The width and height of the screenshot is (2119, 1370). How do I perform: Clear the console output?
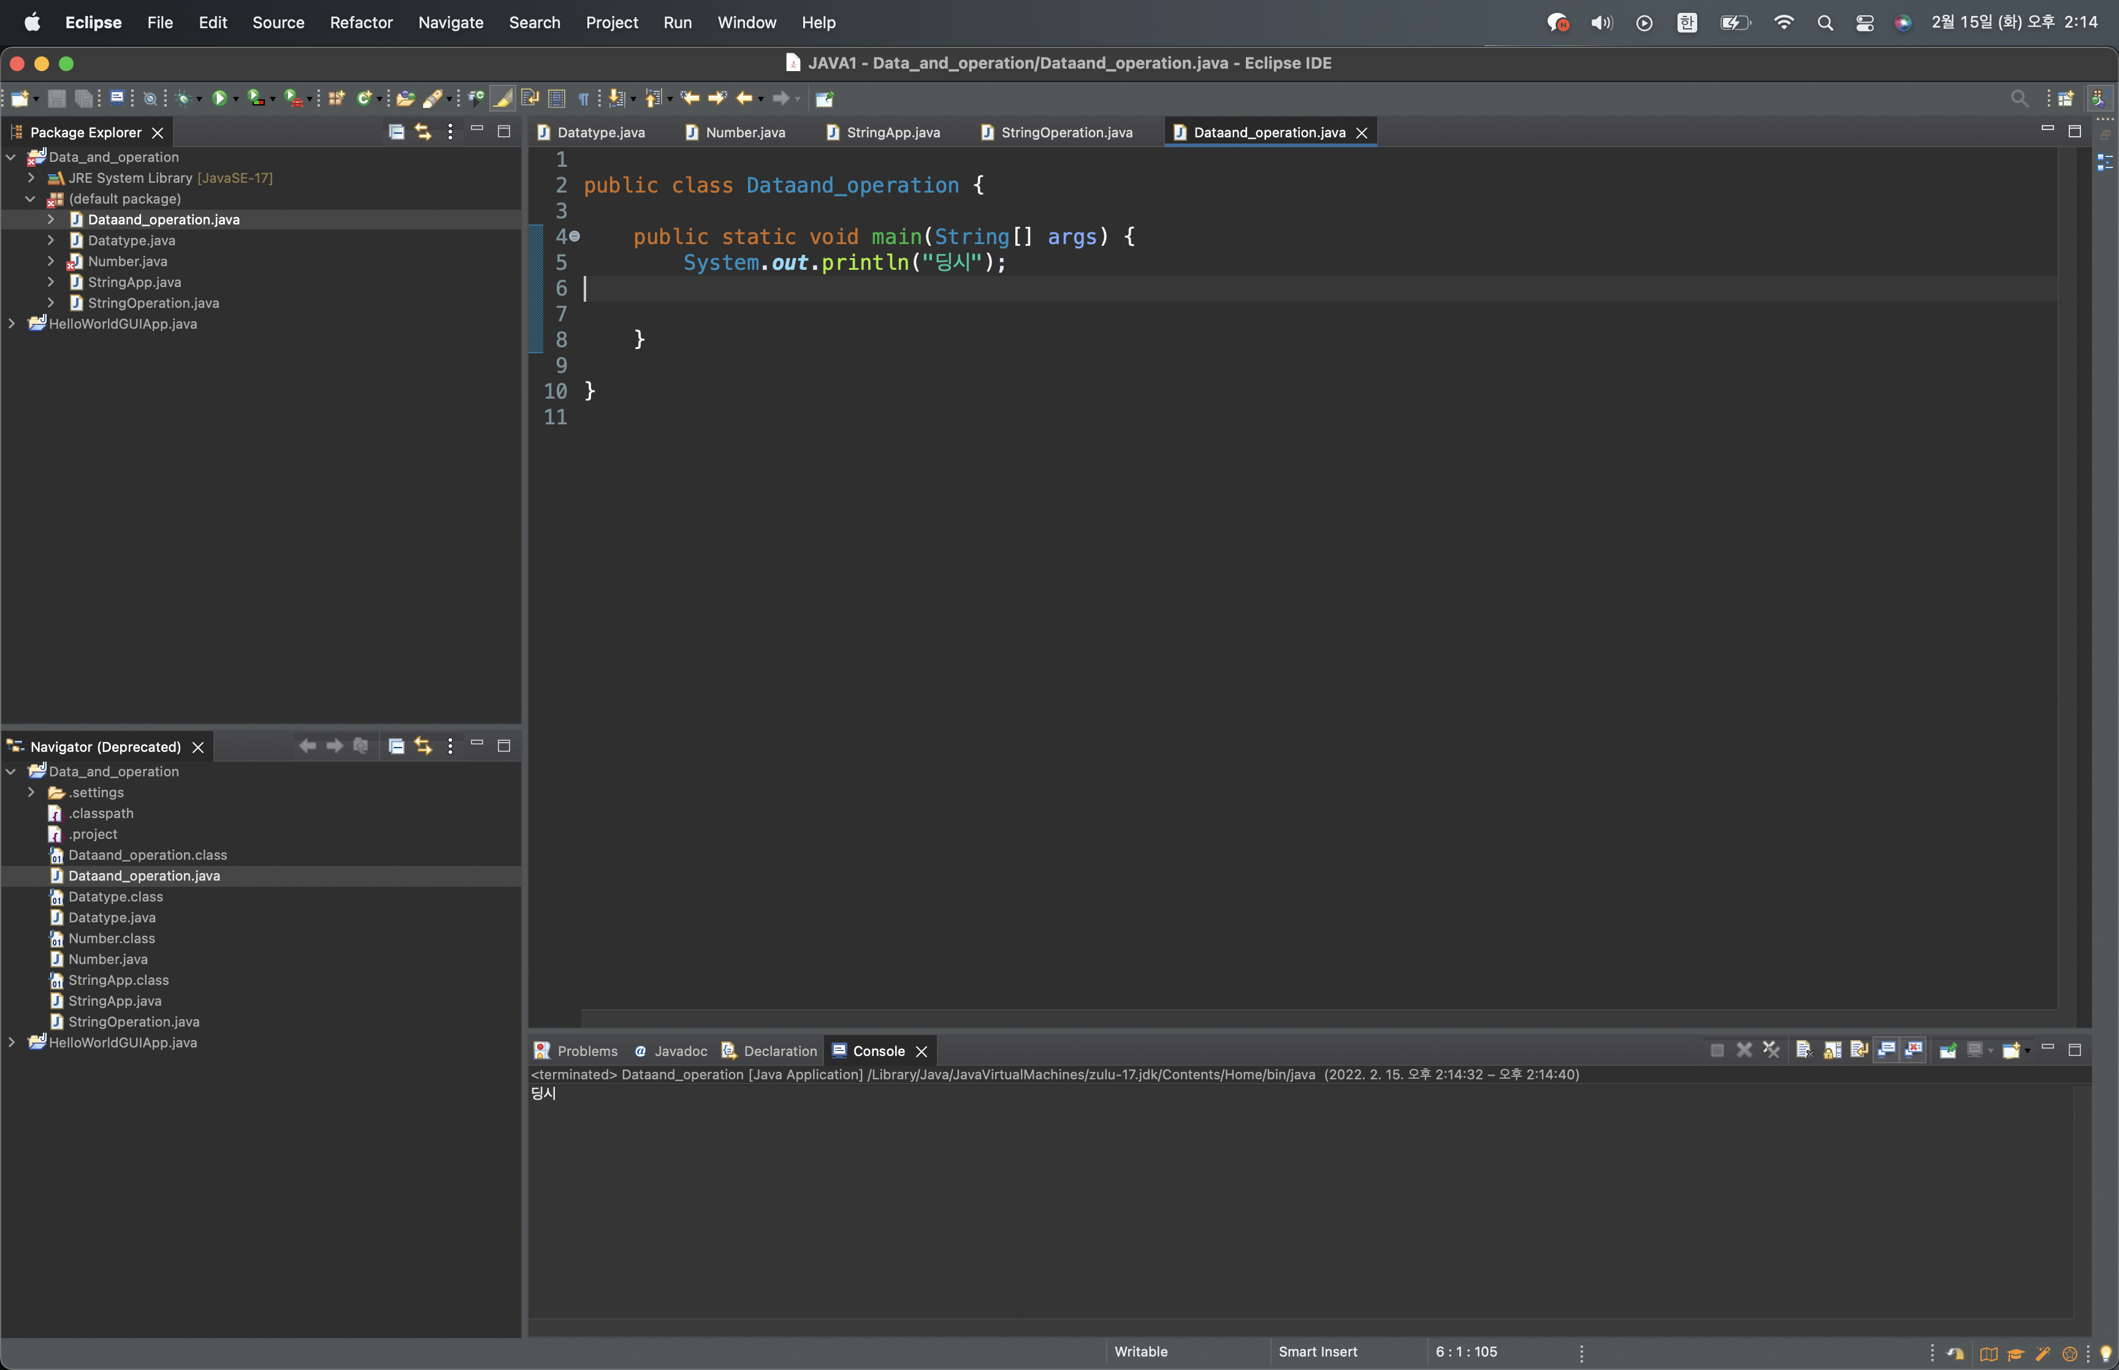[1803, 1050]
